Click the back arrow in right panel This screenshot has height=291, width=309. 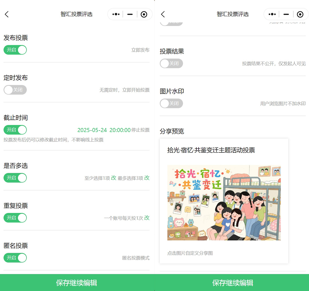point(163,14)
